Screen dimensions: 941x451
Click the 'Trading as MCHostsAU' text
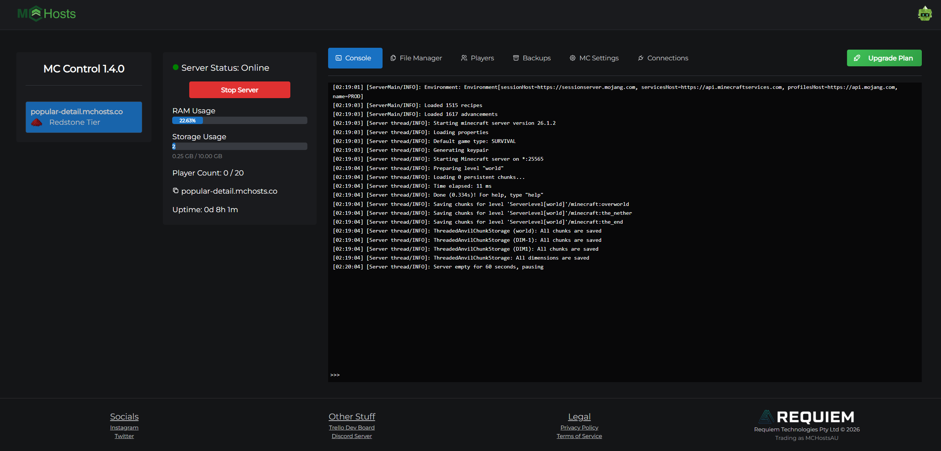(x=807, y=438)
